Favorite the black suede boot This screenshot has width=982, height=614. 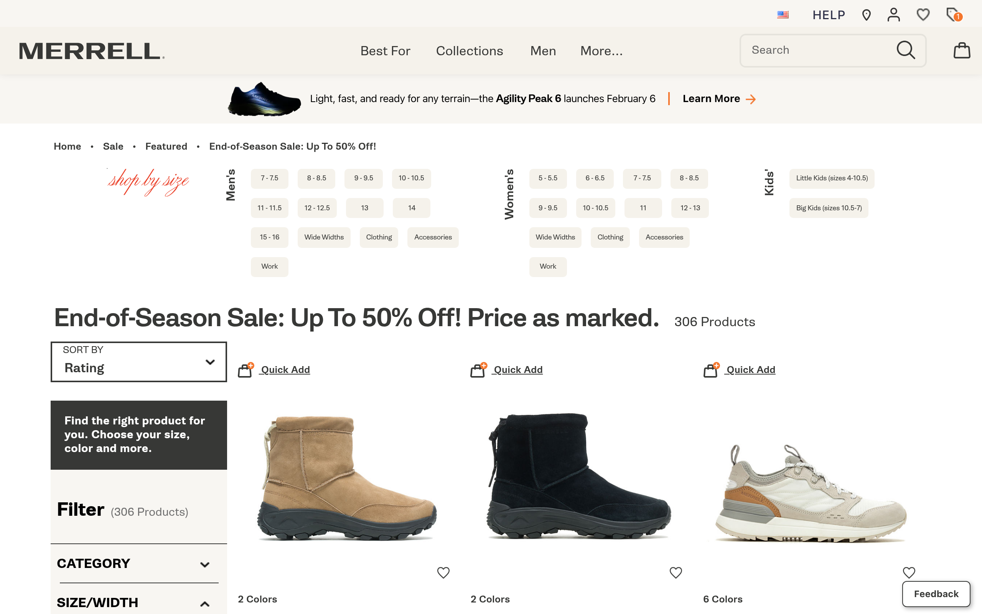[x=676, y=573]
